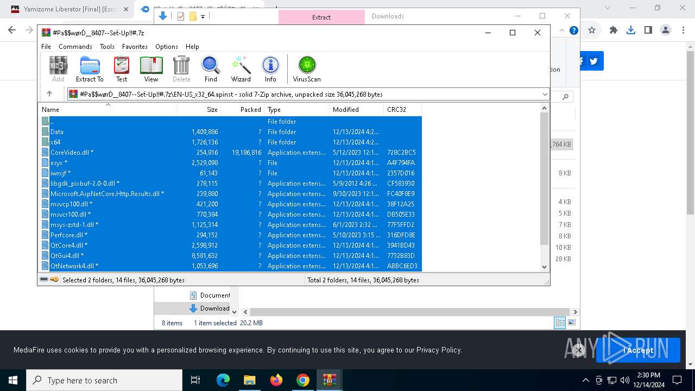Click Properties icon in Explorer quick access toolbar

click(181, 16)
